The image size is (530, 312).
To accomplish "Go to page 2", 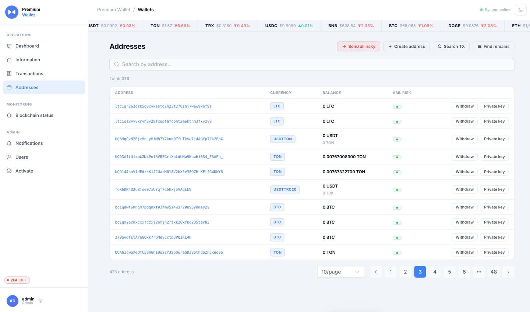I will (x=405, y=272).
